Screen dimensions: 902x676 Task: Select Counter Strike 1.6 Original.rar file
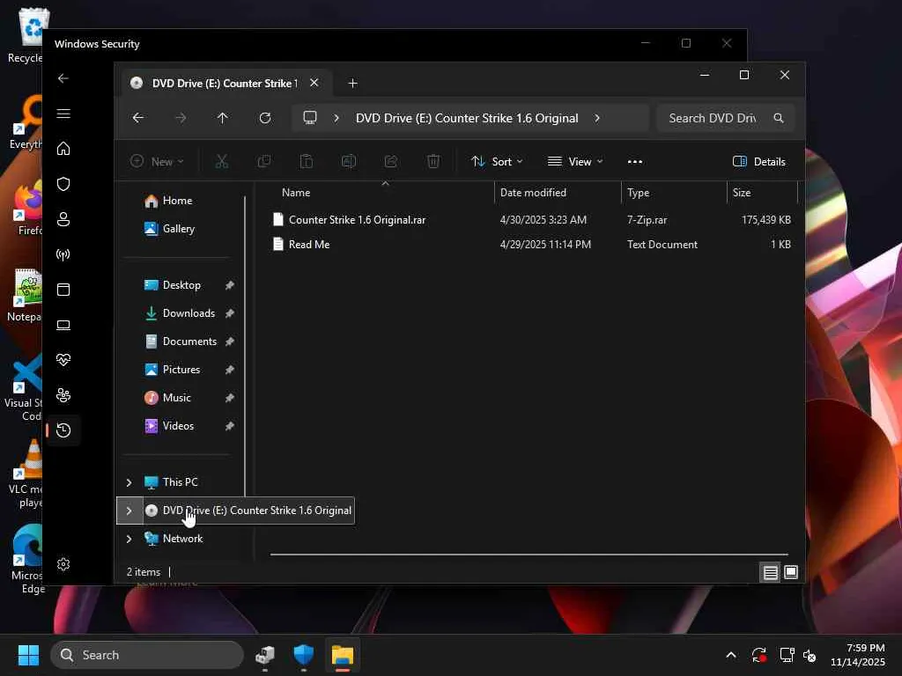pyautogui.click(x=358, y=219)
